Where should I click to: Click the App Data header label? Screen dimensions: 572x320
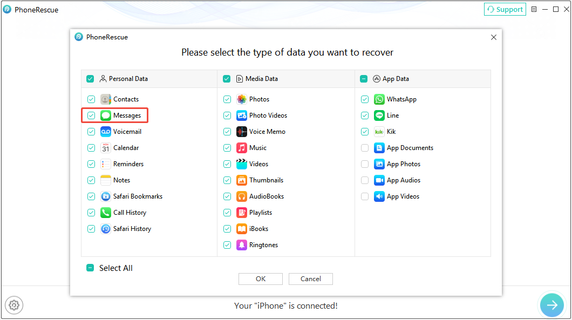(x=396, y=79)
